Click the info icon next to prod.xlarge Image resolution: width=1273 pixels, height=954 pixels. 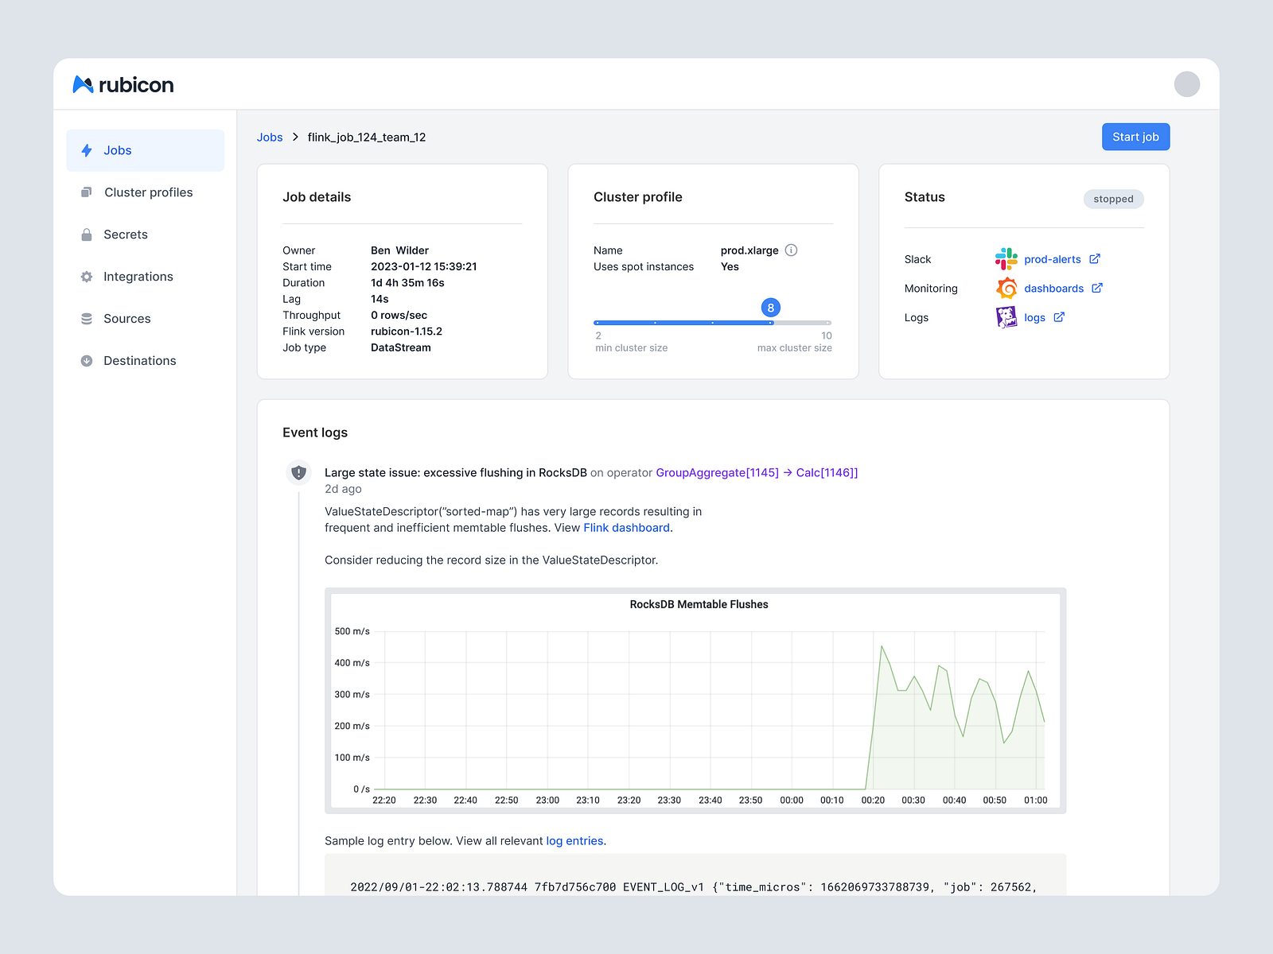791,250
